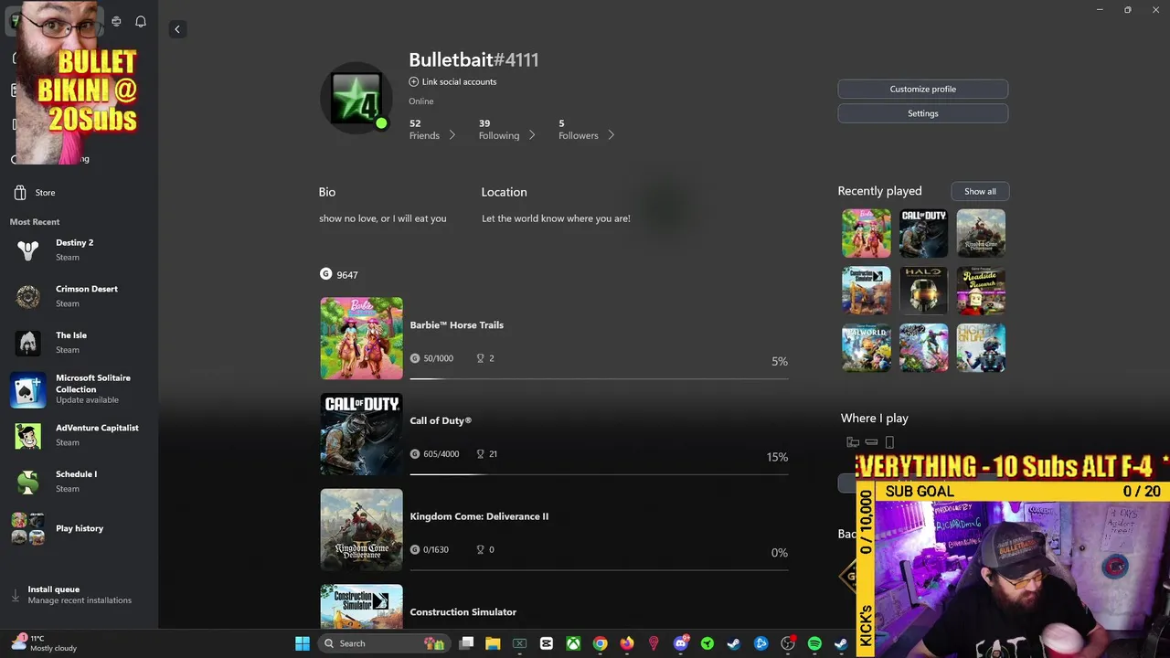Expand the Following list chevron

(531, 135)
